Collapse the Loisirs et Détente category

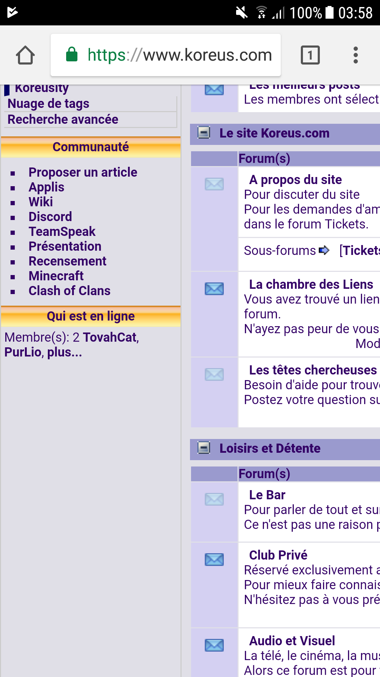pos(204,448)
